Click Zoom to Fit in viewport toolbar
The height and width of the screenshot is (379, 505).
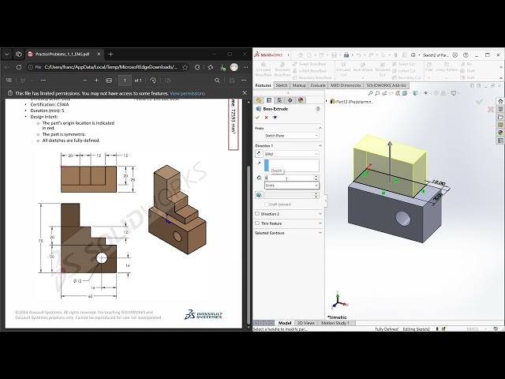(370, 93)
